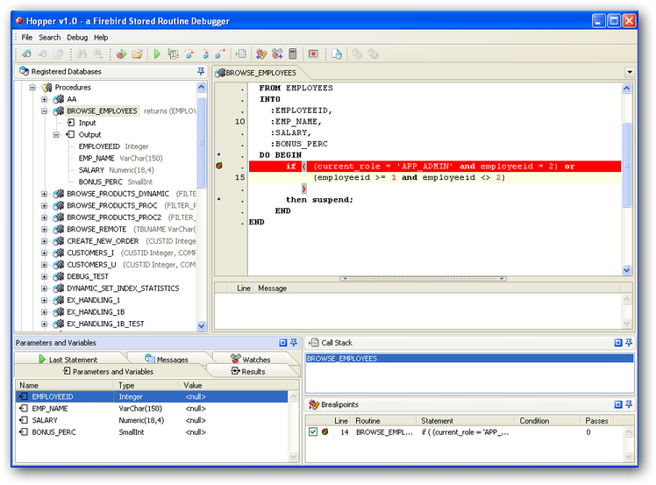The image size is (656, 485).
Task: Maximize the Breakpoints panel
Action: [x=618, y=404]
